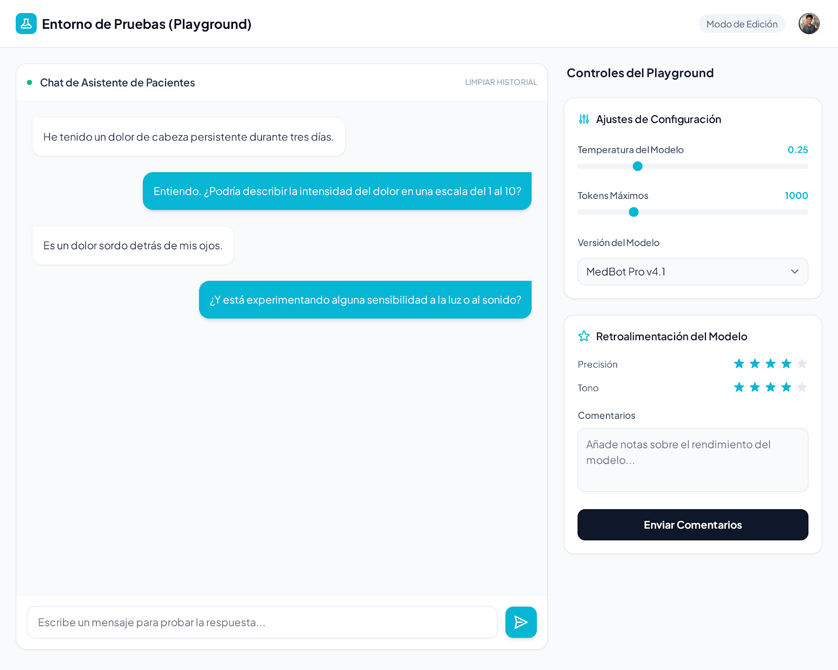
Task: Click the sliders icon beside Ajustes de Configuración
Action: (x=584, y=119)
